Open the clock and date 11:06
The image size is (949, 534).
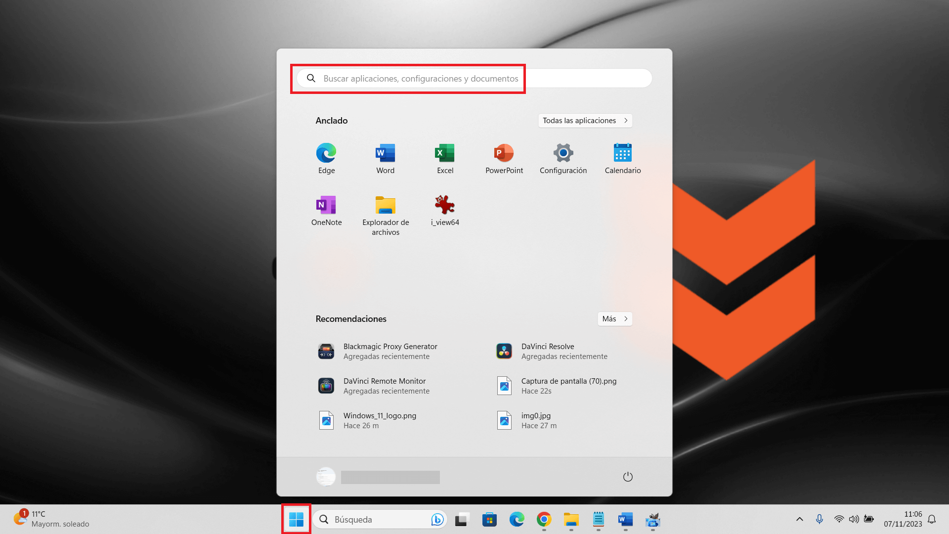[x=903, y=519]
